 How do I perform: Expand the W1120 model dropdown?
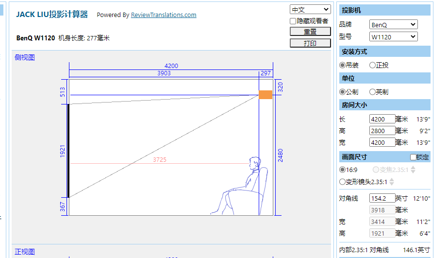[393, 37]
